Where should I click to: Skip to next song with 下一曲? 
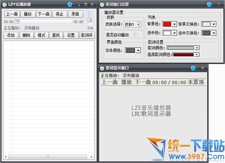44,14
